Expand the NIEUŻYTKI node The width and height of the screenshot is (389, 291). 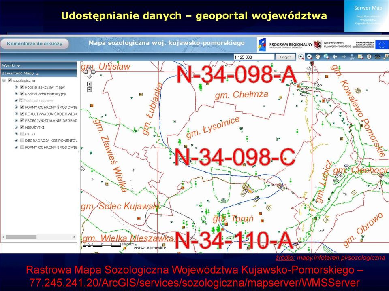click(x=16, y=127)
